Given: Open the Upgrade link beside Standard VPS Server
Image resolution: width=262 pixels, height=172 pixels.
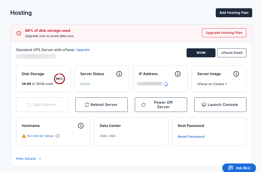Looking at the screenshot, I should tap(83, 50).
